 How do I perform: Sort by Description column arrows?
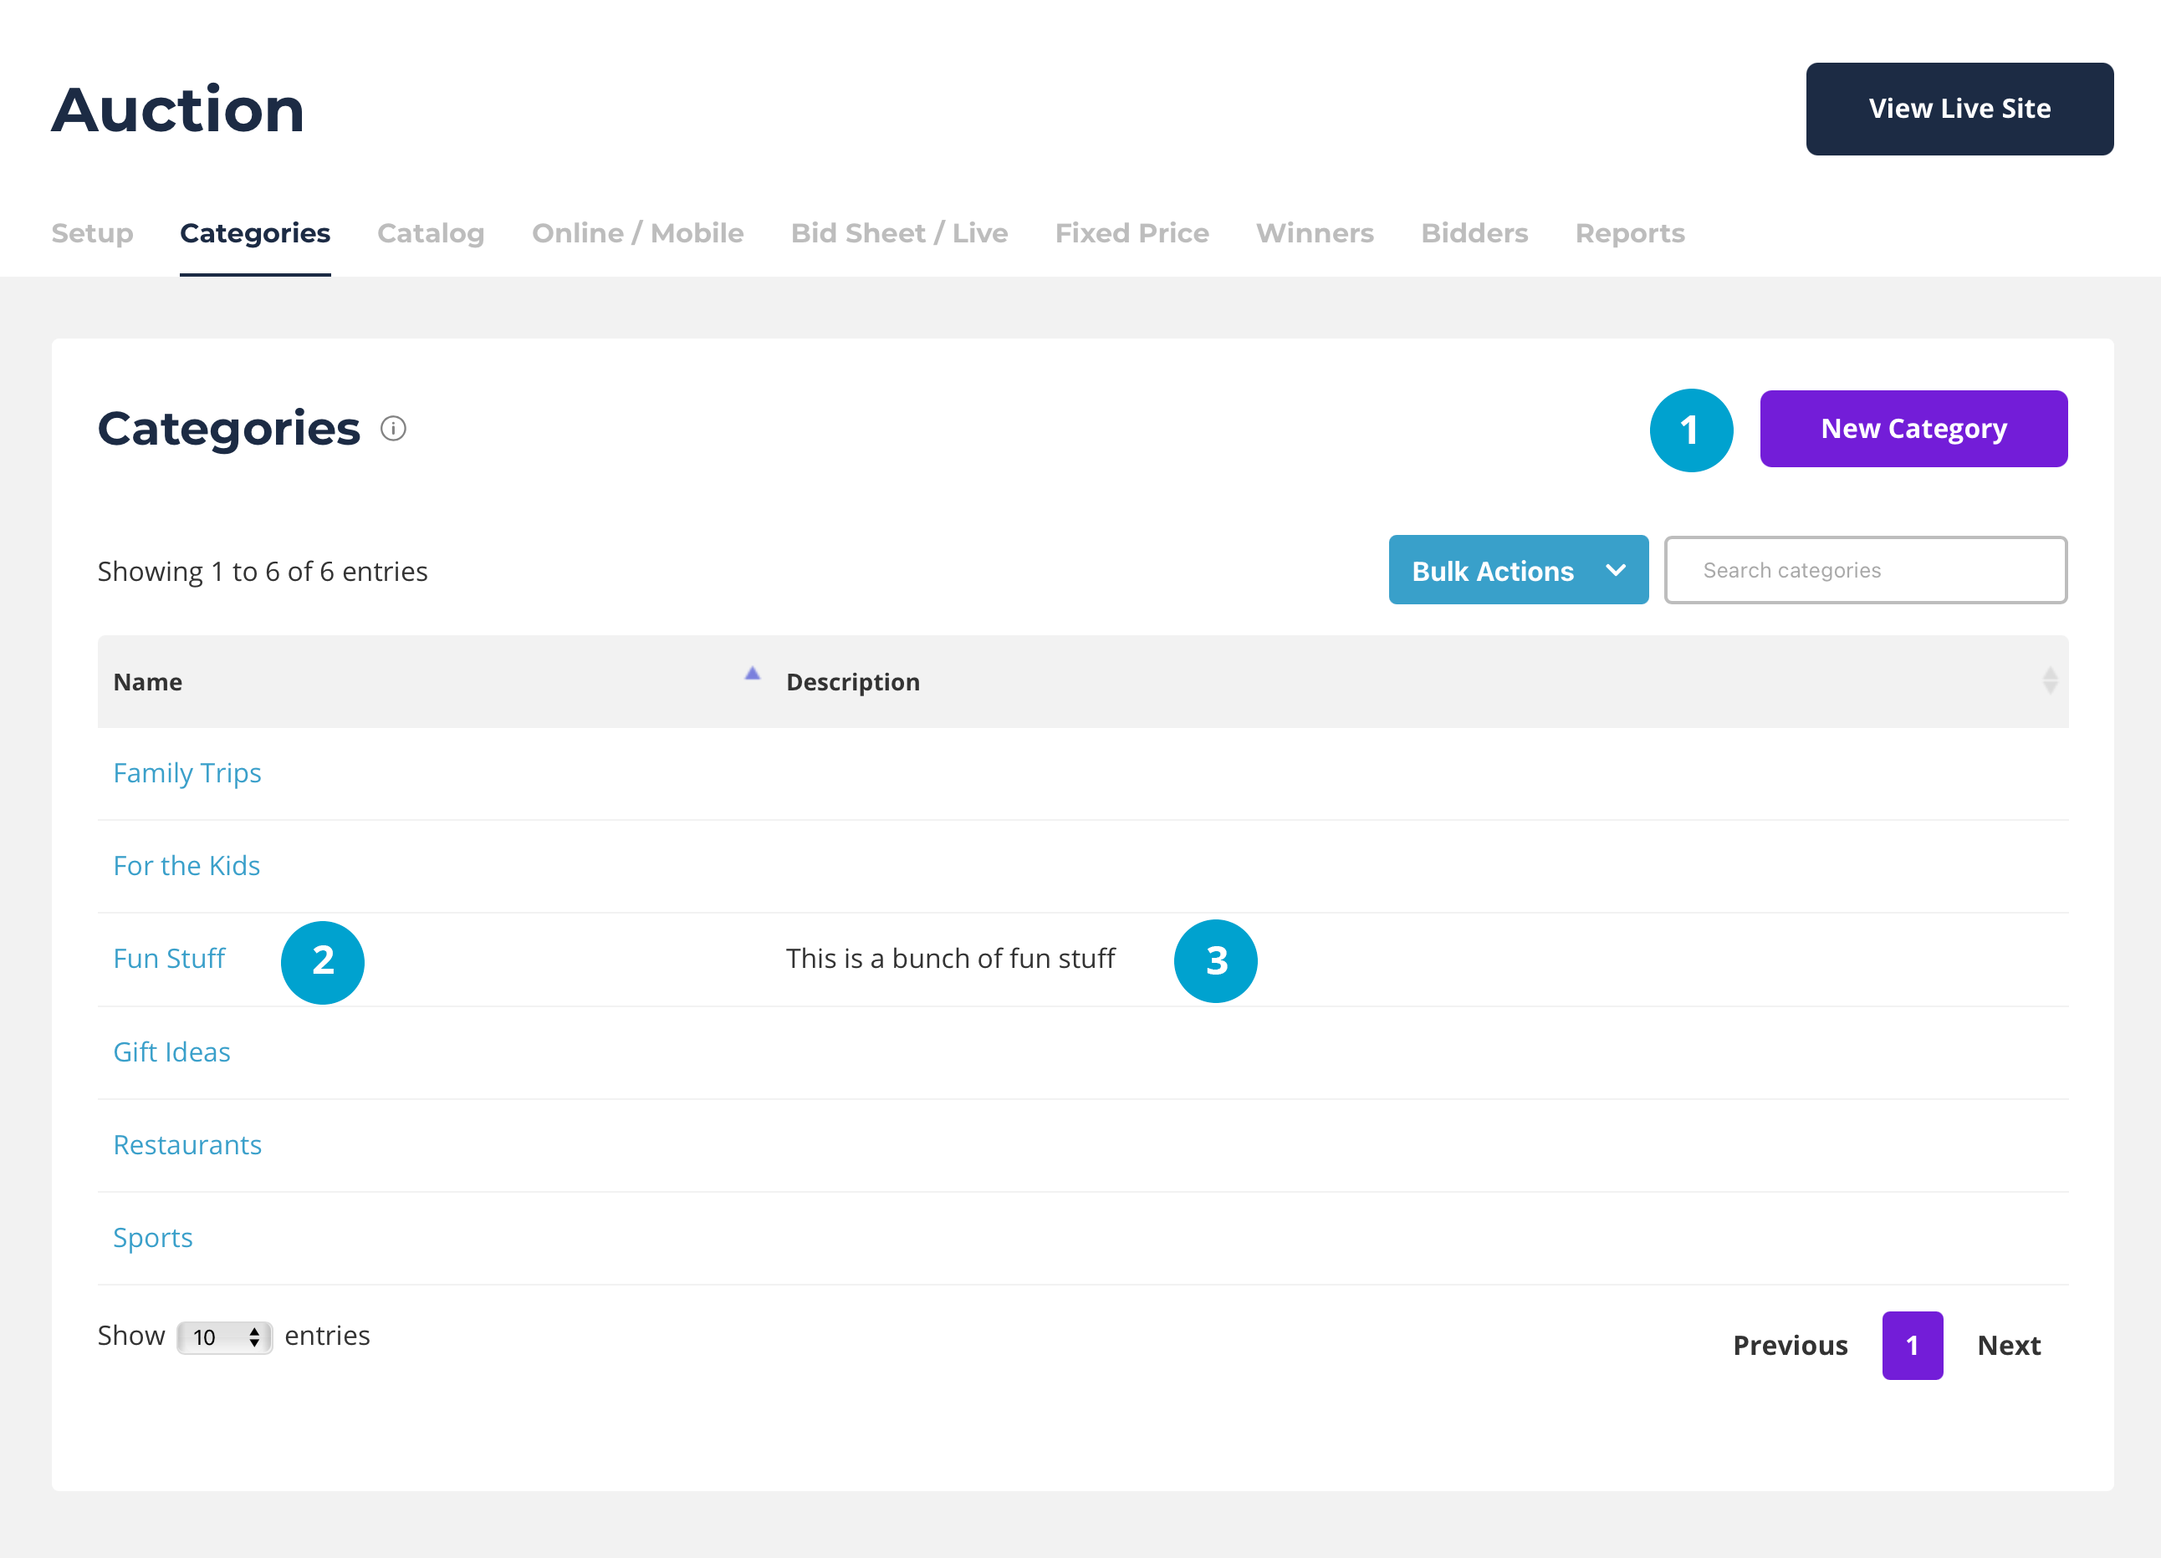pos(2050,681)
